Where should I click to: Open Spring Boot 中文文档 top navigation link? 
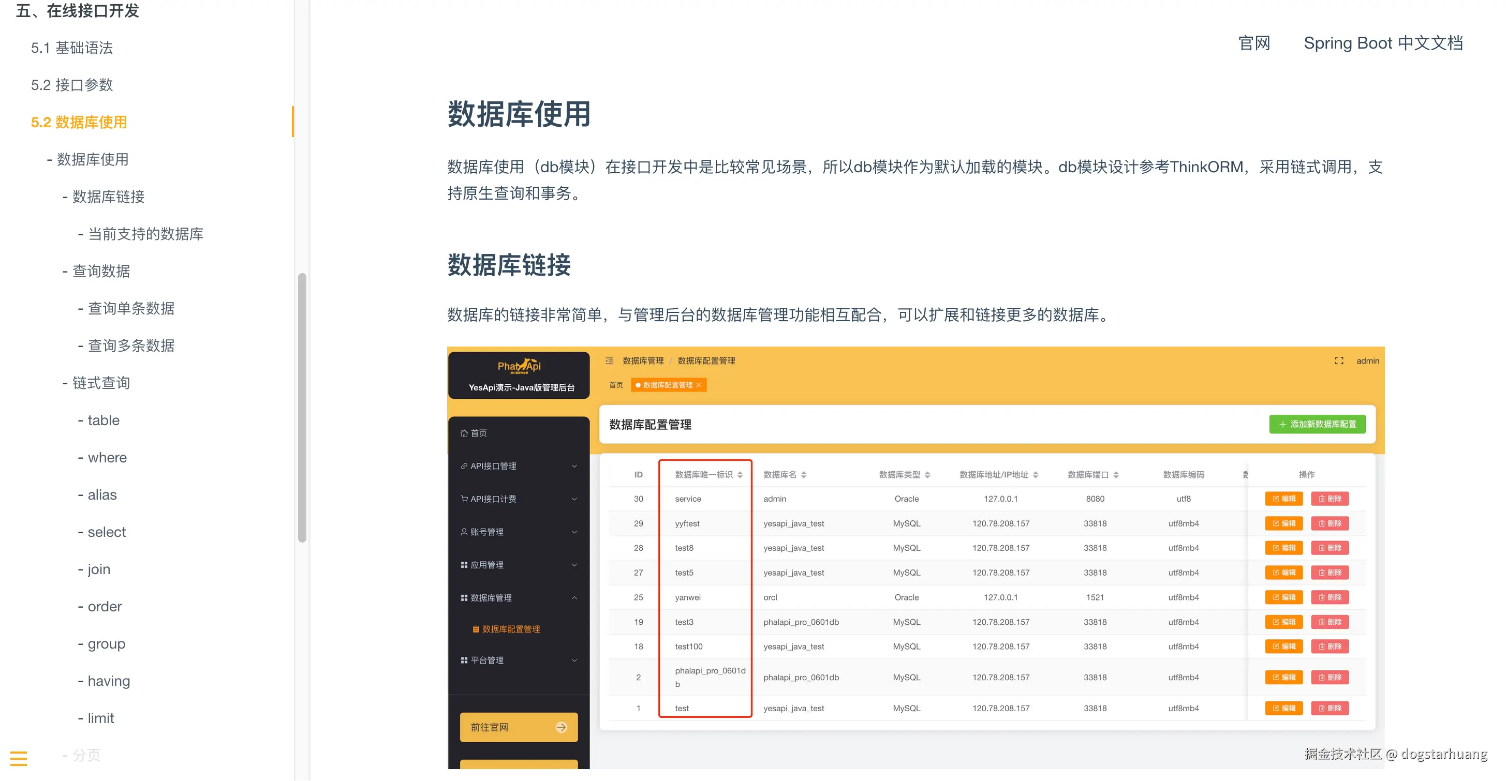pos(1383,43)
